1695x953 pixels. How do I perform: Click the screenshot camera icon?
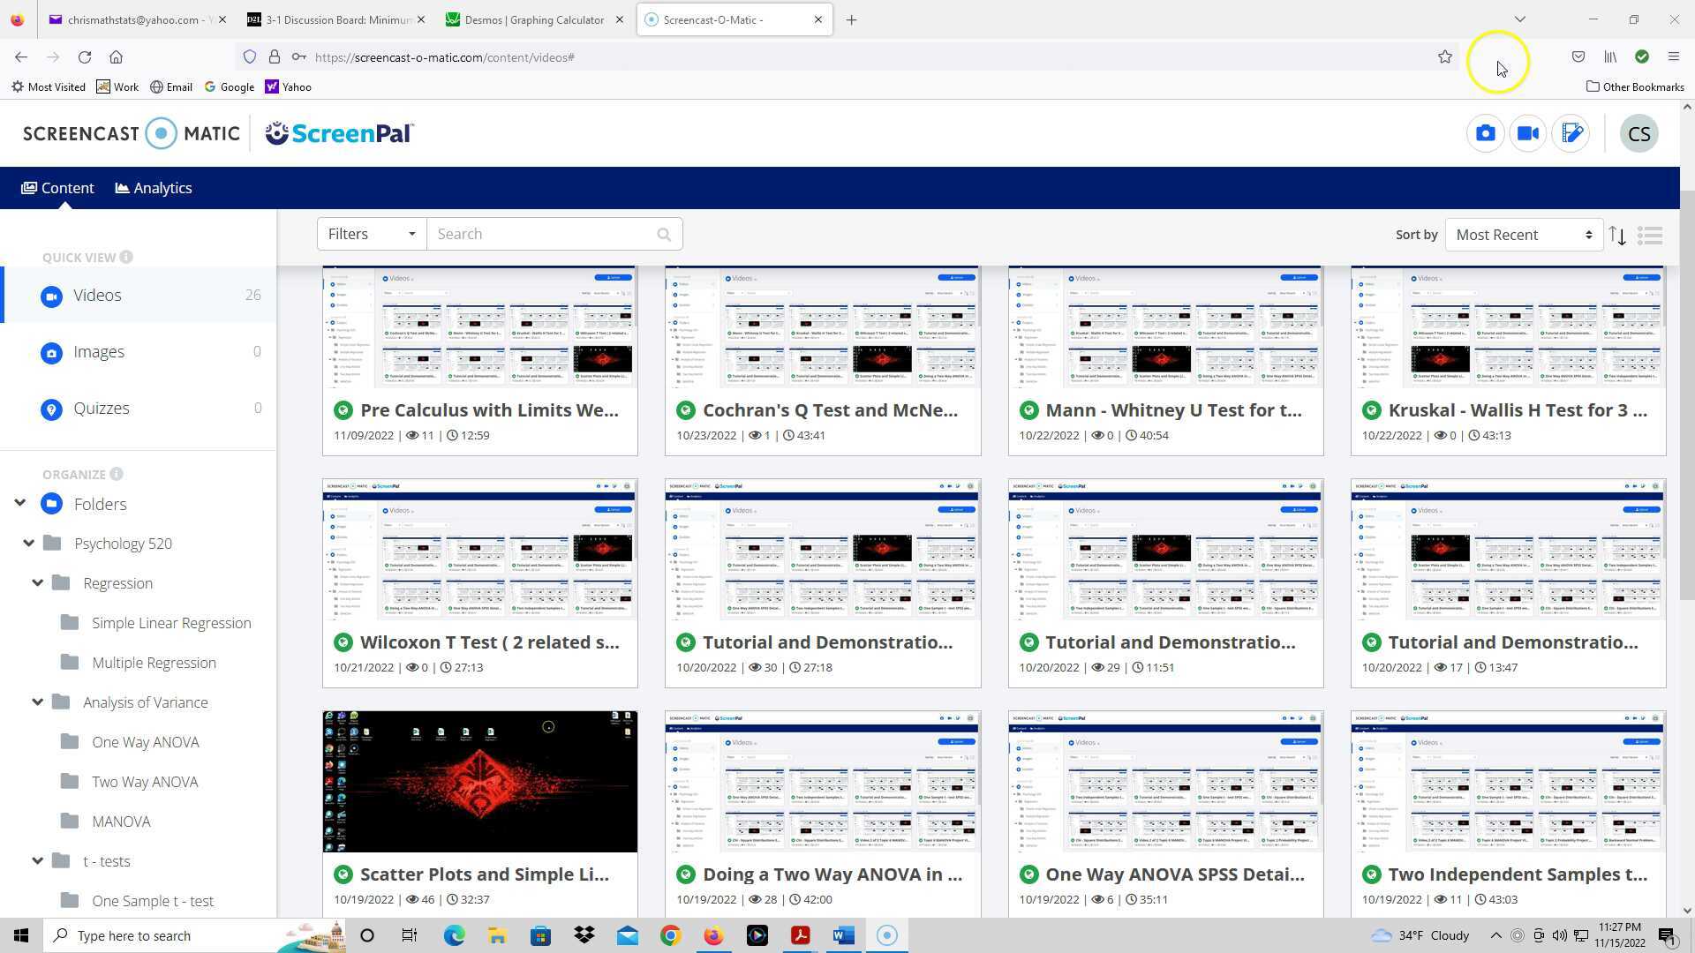[1485, 133]
